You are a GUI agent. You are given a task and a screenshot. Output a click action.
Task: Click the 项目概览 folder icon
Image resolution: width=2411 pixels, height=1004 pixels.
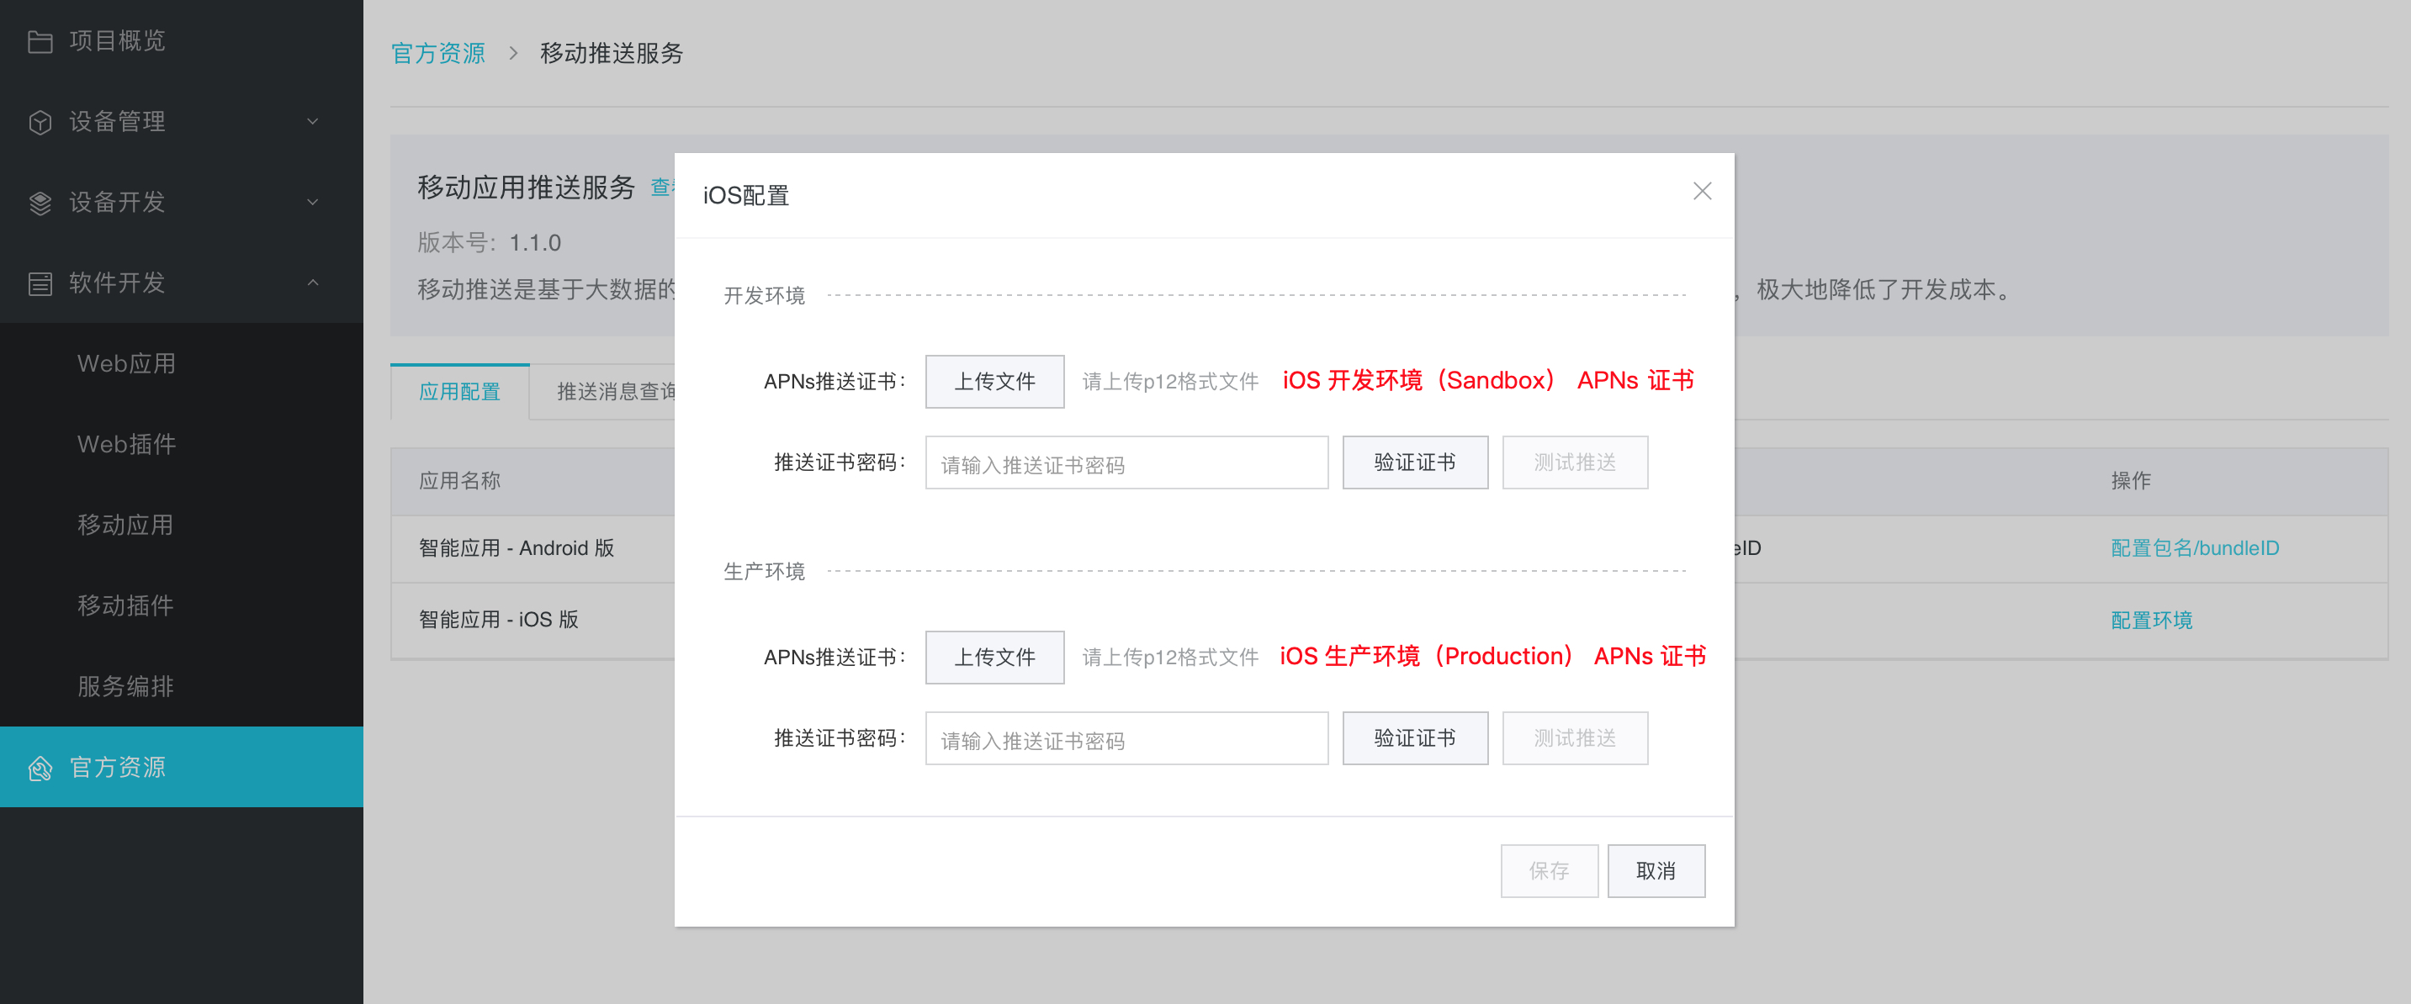(x=40, y=41)
